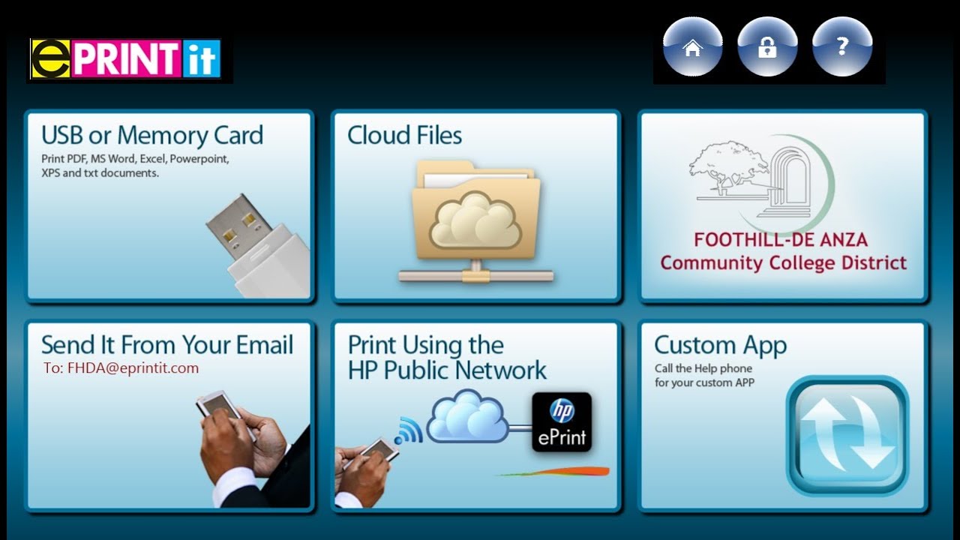Tap the Custom App sync arrows icon
The height and width of the screenshot is (540, 960).
(x=847, y=436)
